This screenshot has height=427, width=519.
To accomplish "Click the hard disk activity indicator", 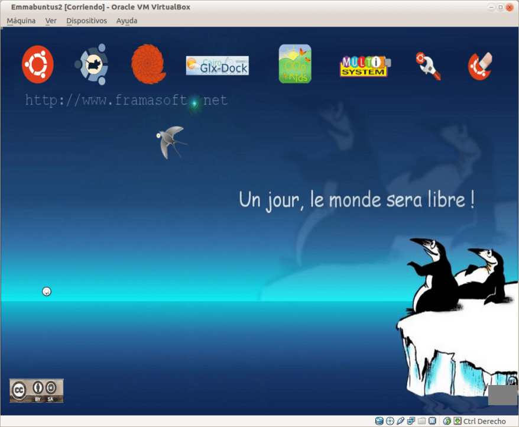I will pos(379,421).
